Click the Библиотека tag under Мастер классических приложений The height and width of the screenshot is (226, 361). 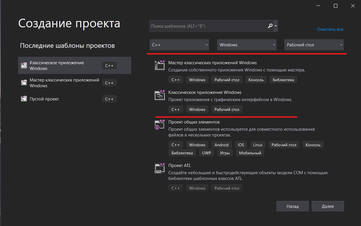click(x=283, y=80)
